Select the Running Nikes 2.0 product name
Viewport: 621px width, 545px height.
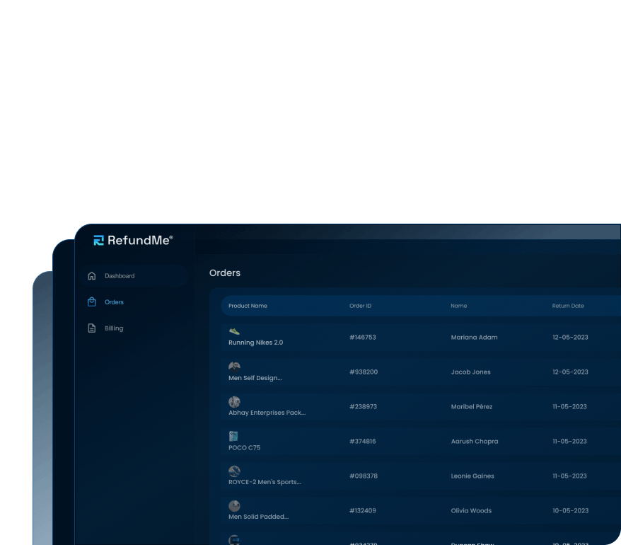tap(256, 343)
